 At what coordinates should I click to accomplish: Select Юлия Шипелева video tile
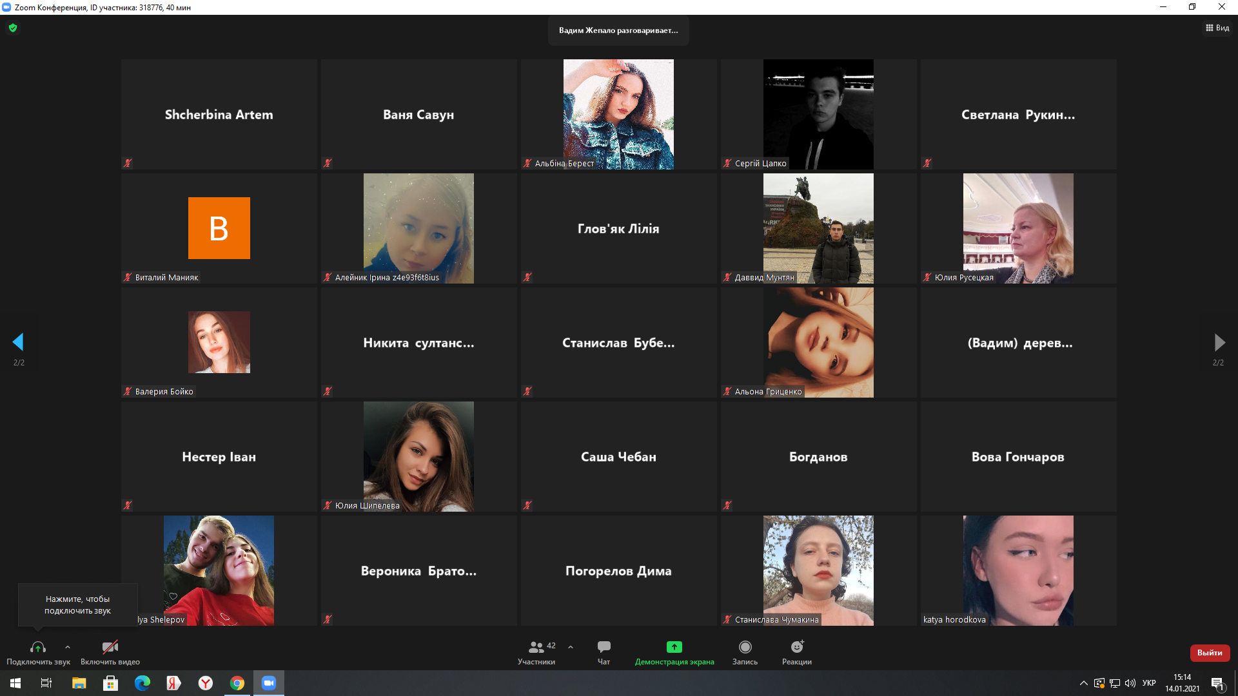pos(418,456)
